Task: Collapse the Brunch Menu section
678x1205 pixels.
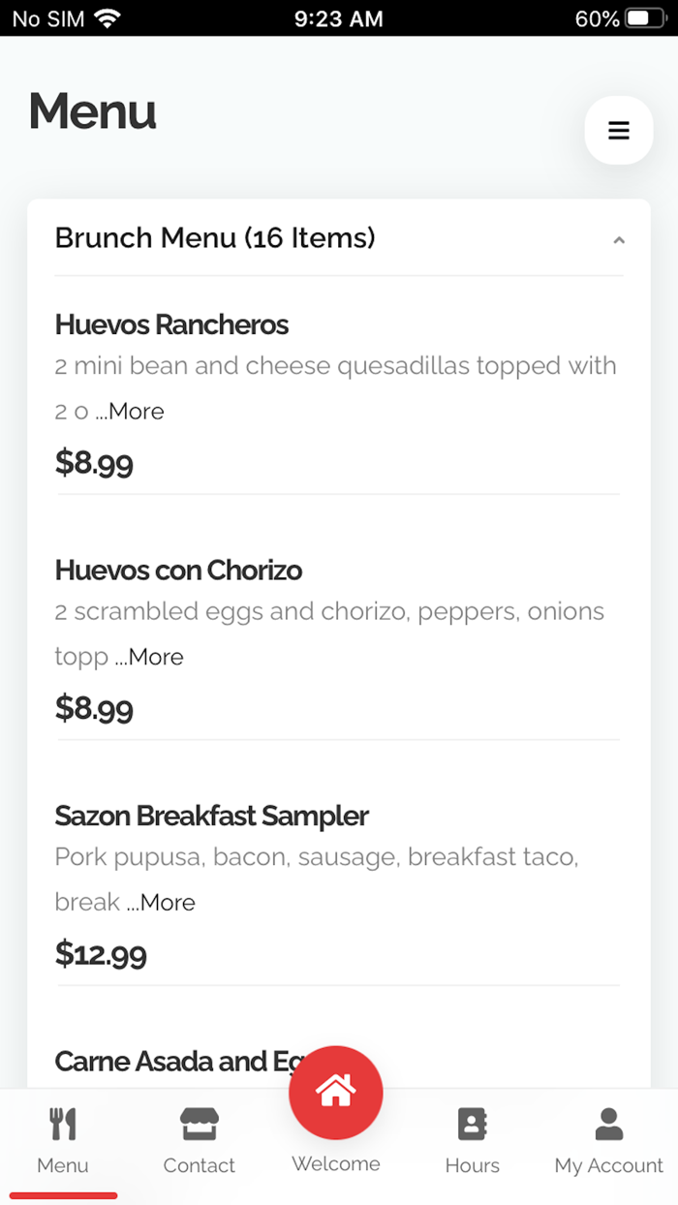Action: pos(619,239)
